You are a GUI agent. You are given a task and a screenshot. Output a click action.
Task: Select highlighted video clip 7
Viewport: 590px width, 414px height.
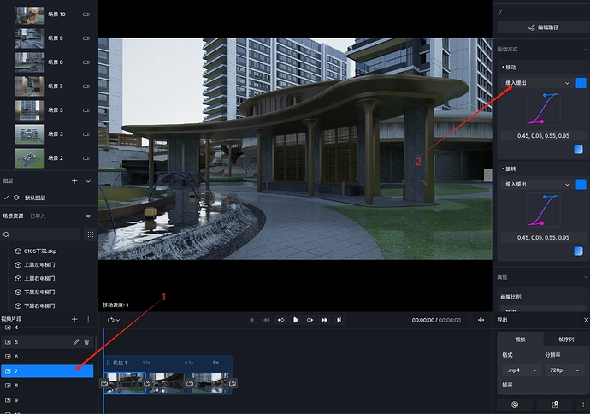(47, 371)
